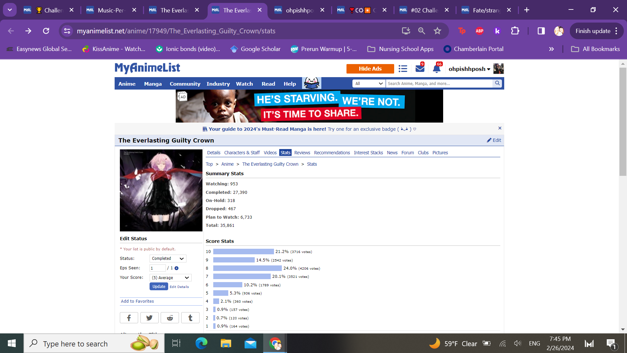Viewport: 627px width, 353px height.
Task: Click the Add to Favorites link
Action: coord(137,301)
